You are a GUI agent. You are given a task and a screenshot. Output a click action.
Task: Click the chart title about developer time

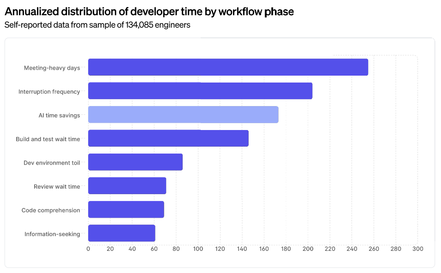click(149, 12)
